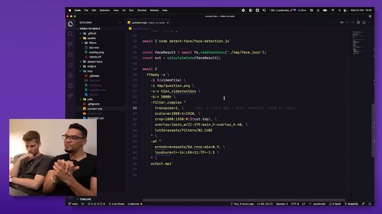Open the File menu

coord(86,11)
